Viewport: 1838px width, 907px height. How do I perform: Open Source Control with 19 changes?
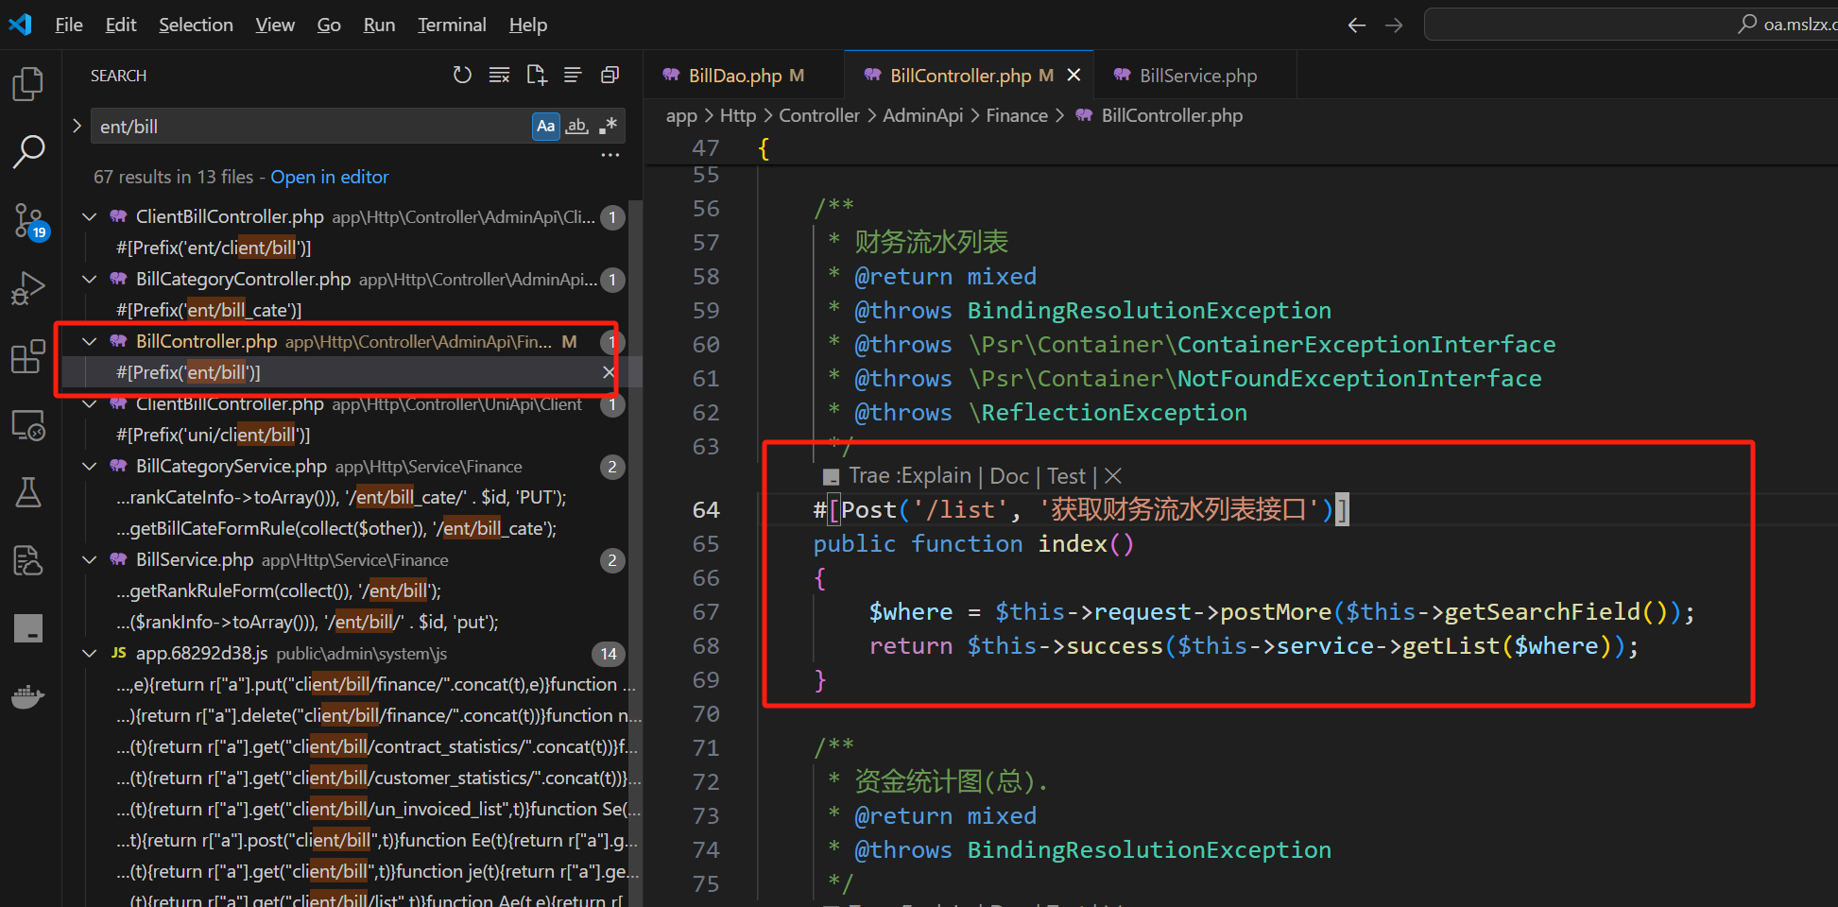click(x=29, y=221)
